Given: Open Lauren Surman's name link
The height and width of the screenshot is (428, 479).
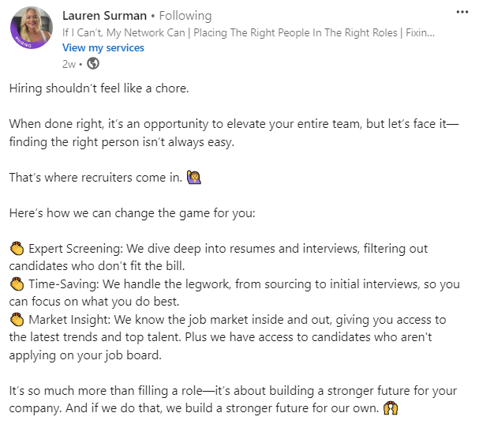Looking at the screenshot, I should click(x=106, y=16).
